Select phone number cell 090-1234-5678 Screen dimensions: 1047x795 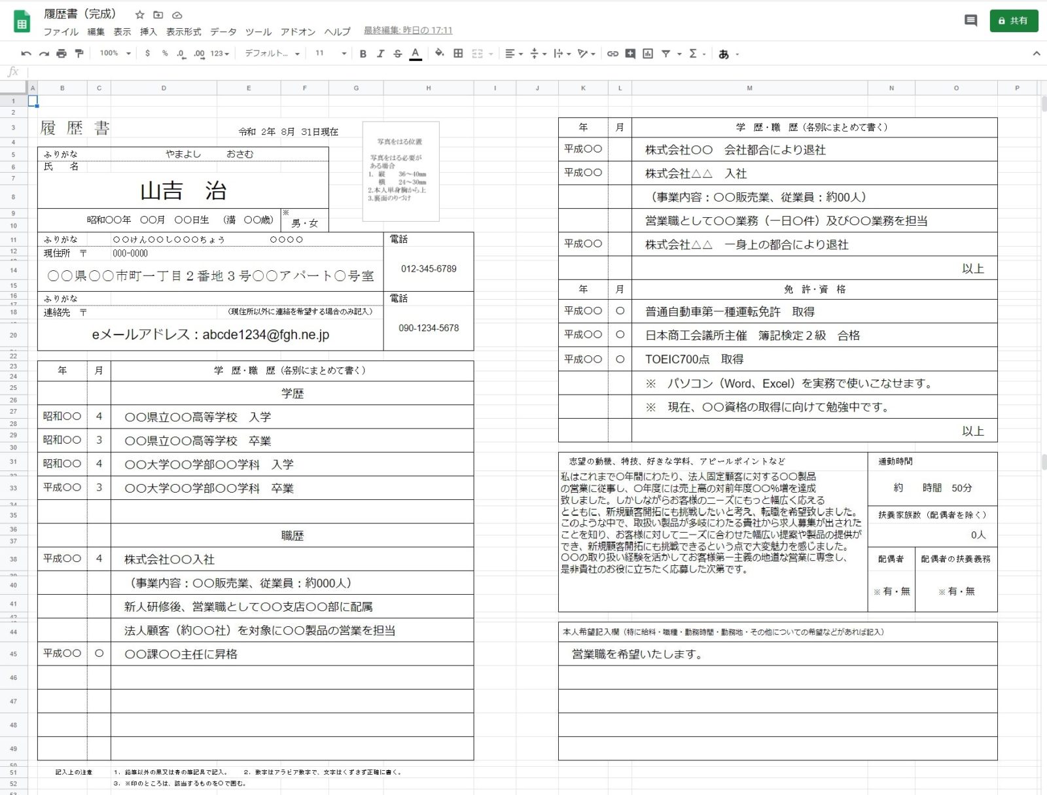pos(429,328)
